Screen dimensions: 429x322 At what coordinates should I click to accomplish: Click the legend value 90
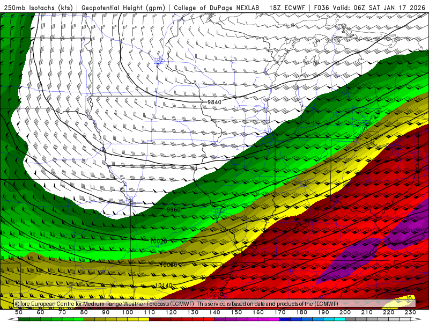[106, 312]
